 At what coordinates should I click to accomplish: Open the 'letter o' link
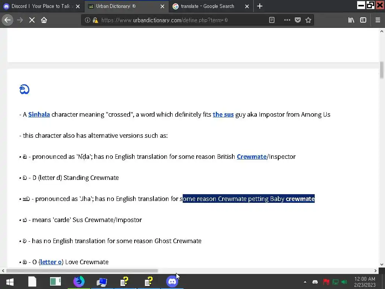[x=51, y=262]
